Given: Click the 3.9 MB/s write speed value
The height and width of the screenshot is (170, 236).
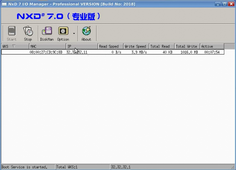Looking at the screenshot, I should pos(139,52).
